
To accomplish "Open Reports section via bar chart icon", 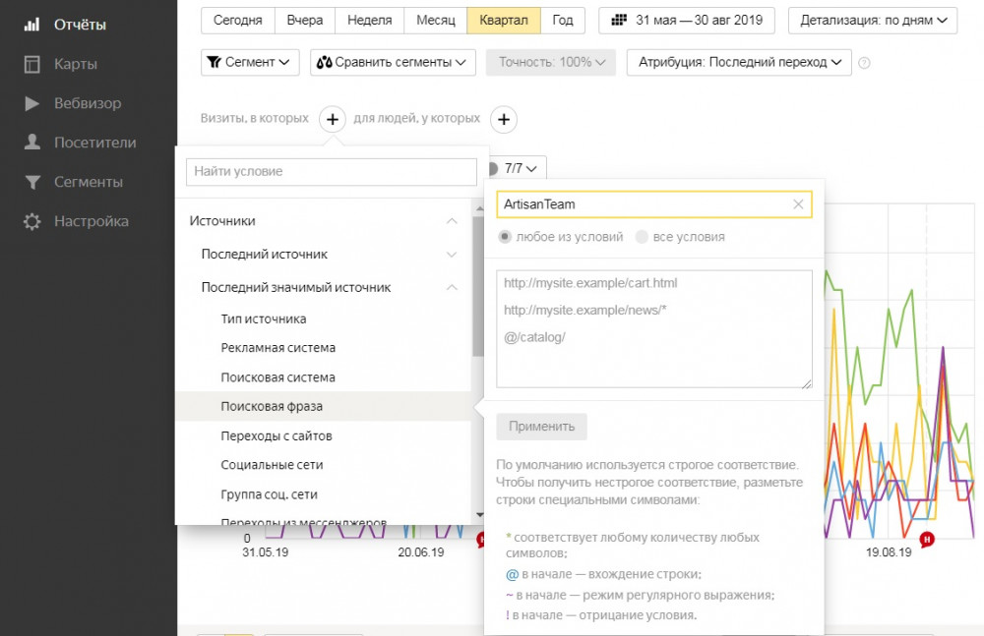I will pos(32,25).
